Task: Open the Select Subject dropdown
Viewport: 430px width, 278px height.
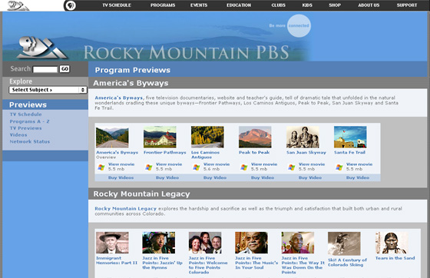Action: pyautogui.click(x=48, y=90)
